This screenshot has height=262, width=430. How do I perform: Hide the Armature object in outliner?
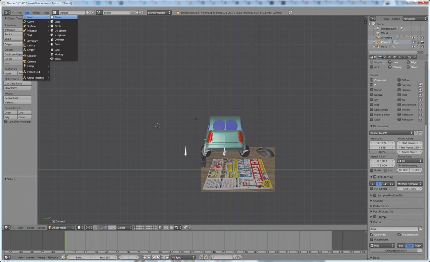[x=413, y=38]
